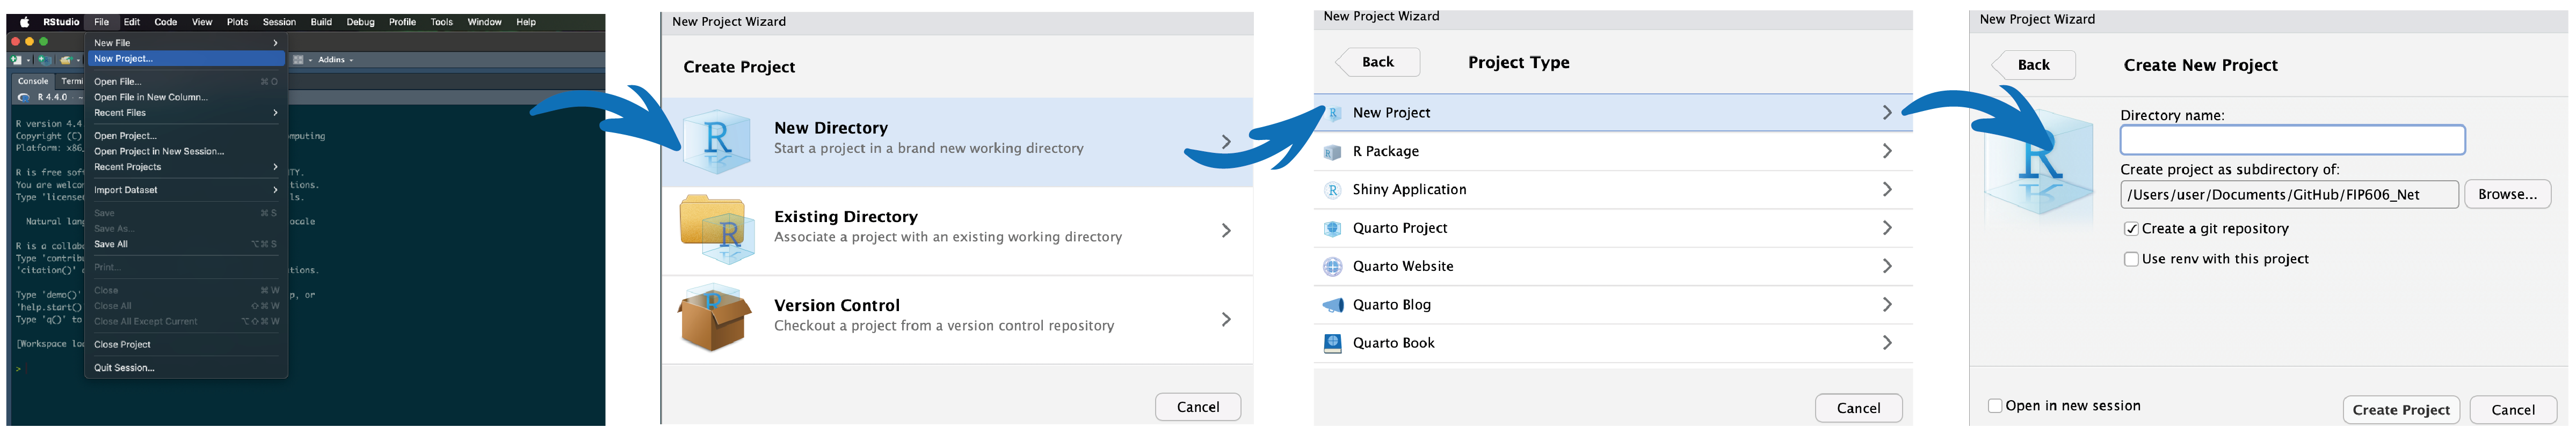This screenshot has height=435, width=2576.
Task: Click the R Package icon
Action: point(1332,152)
